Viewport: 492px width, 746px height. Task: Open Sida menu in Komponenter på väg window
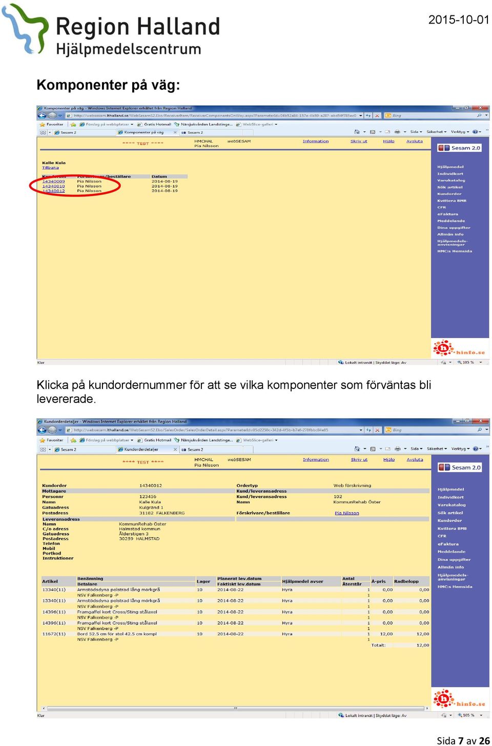coord(416,132)
